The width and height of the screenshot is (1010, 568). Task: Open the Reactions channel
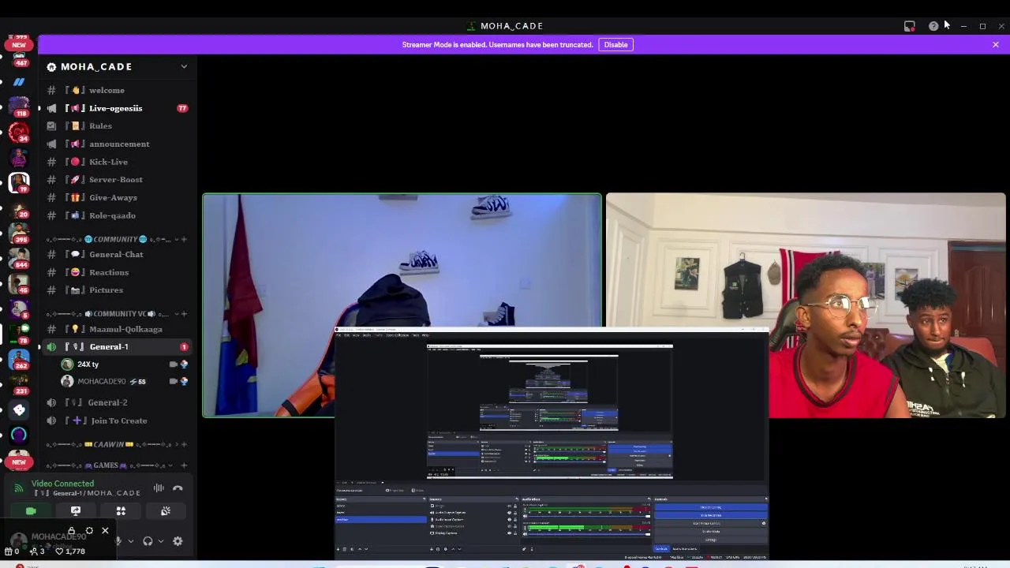coord(118,272)
